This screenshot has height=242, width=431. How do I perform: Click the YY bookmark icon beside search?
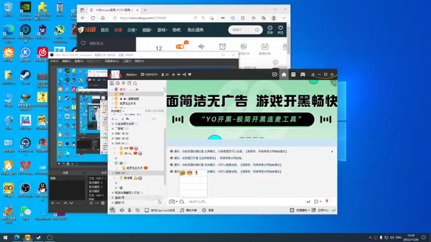tap(129, 83)
